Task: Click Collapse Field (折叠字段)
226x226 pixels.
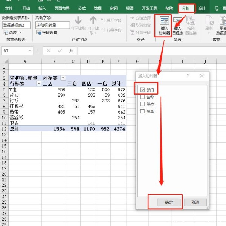Action: coord(111,30)
